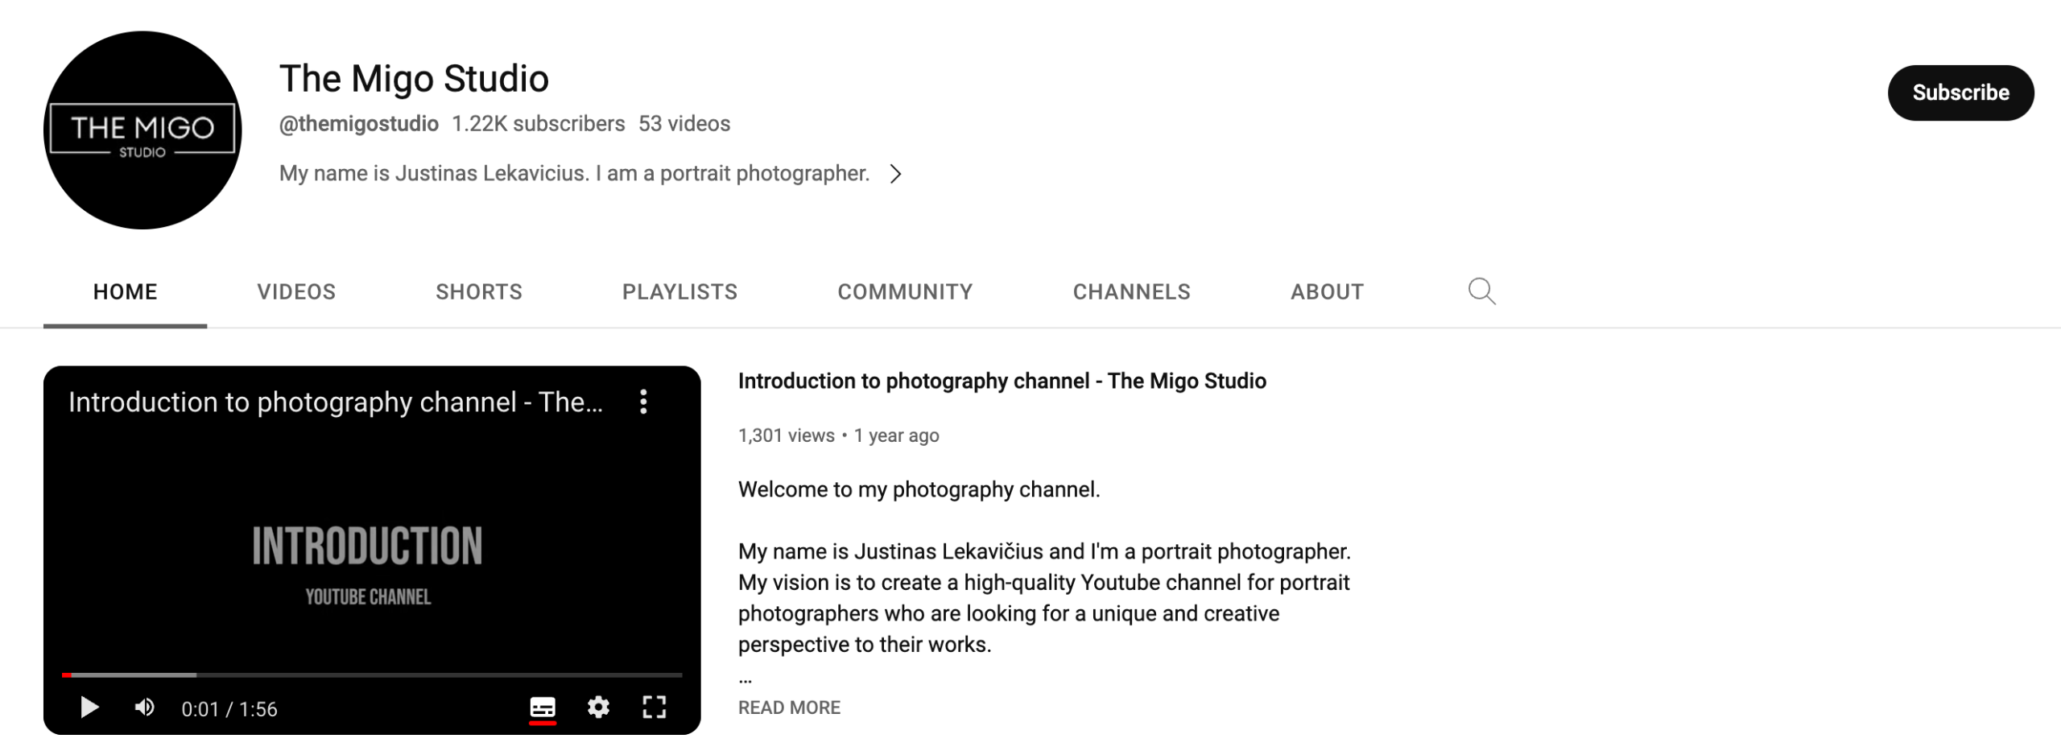2061x755 pixels.
Task: Seek using the video progress bar
Action: (372, 675)
